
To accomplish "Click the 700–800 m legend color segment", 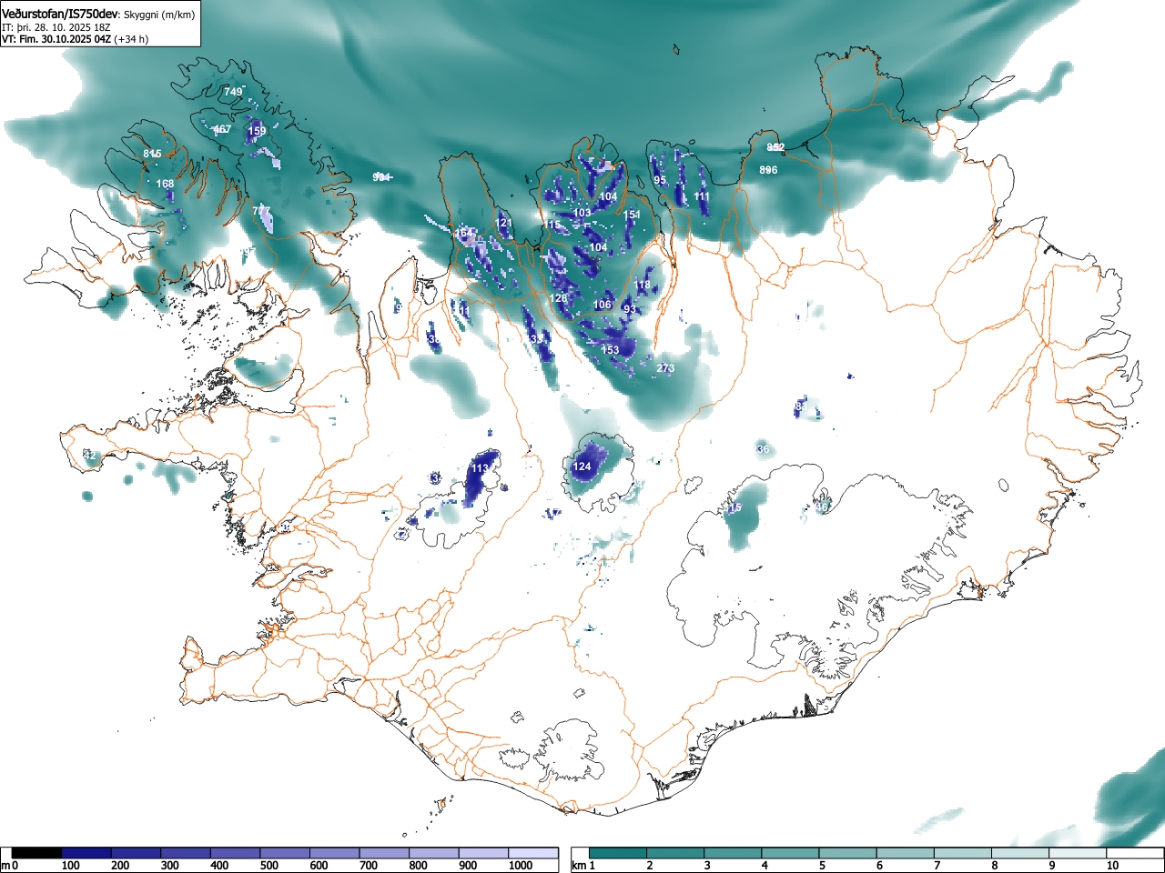I will coord(384,853).
